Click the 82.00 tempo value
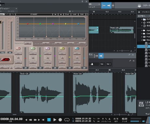 [125, 119]
